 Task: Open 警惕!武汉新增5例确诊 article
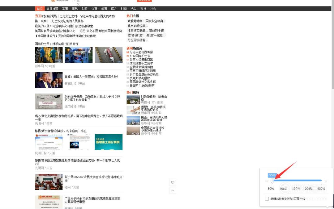61,131
